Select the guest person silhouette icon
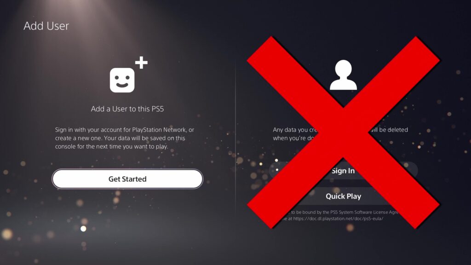 [343, 75]
